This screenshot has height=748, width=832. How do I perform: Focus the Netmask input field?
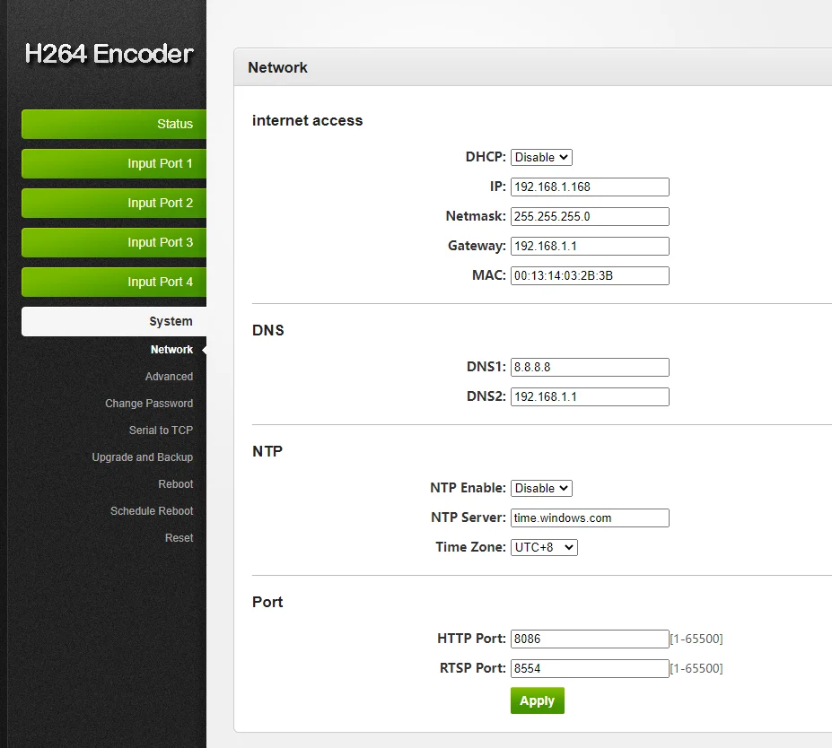tap(590, 216)
